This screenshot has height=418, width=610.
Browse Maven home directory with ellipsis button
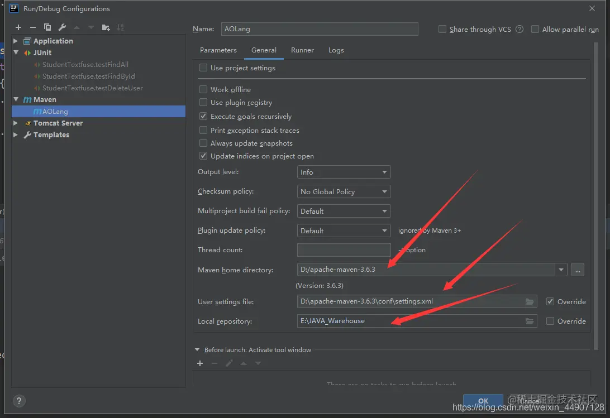tap(578, 270)
